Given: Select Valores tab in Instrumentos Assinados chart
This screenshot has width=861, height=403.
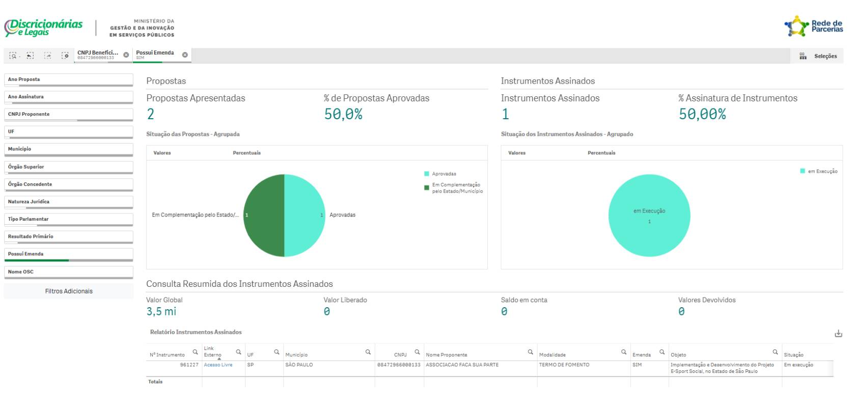Looking at the screenshot, I should point(517,153).
